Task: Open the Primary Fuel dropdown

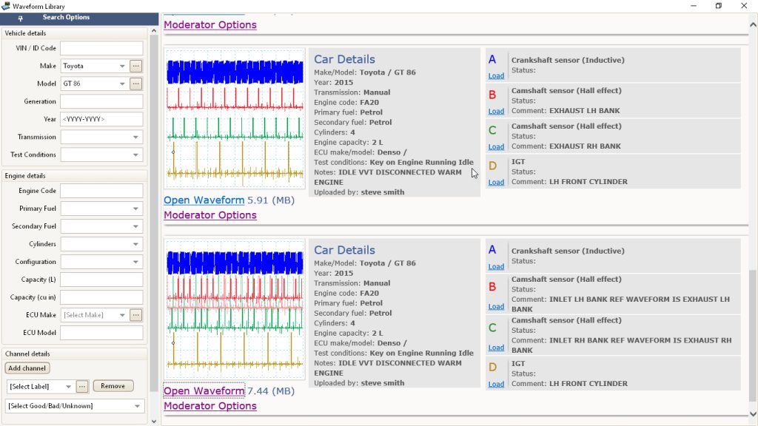Action: (x=101, y=209)
